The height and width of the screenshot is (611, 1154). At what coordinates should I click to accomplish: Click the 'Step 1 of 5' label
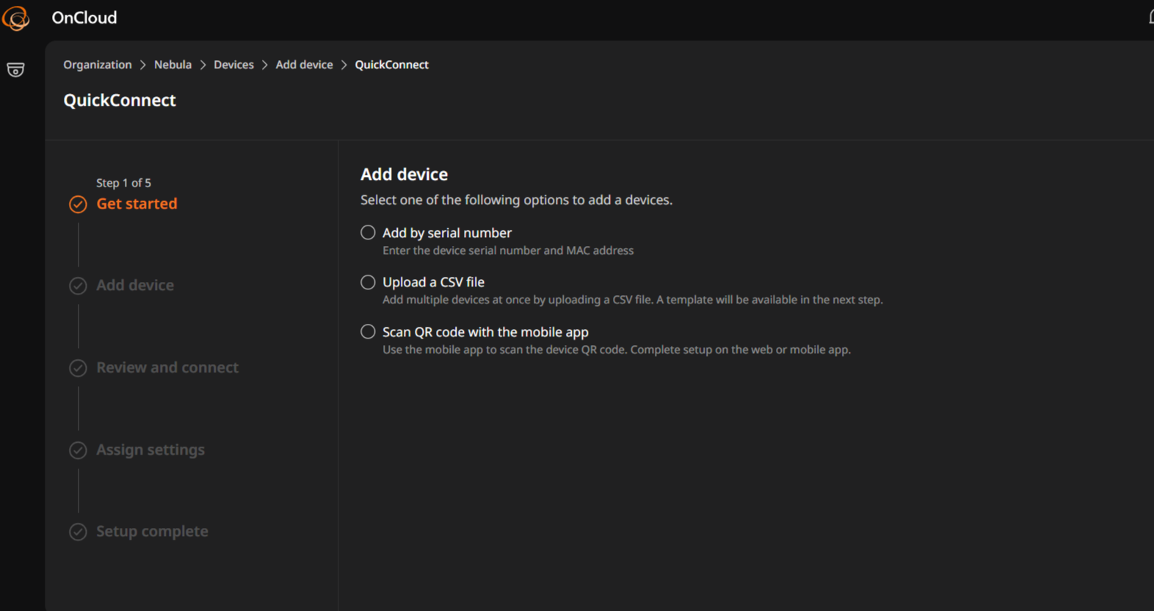[x=123, y=183]
